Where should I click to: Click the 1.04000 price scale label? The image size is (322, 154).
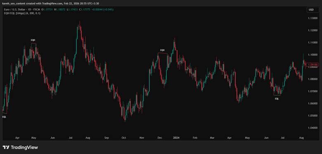313,128
